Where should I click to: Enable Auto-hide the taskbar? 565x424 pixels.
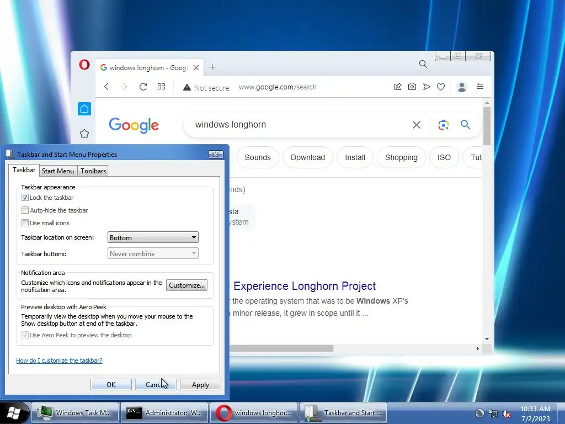tap(25, 210)
